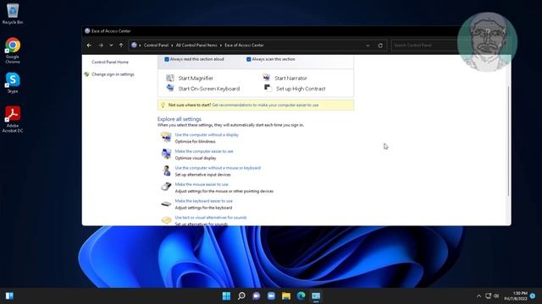Image resolution: width=542 pixels, height=304 pixels.
Task: Go forward with the Forward arrow
Action: (x=101, y=45)
